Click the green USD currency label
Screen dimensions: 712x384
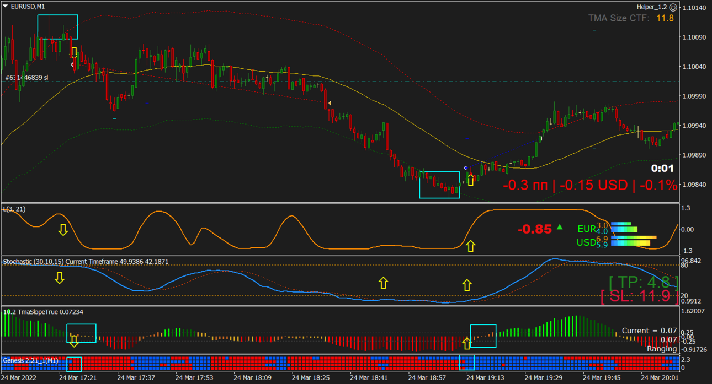586,242
